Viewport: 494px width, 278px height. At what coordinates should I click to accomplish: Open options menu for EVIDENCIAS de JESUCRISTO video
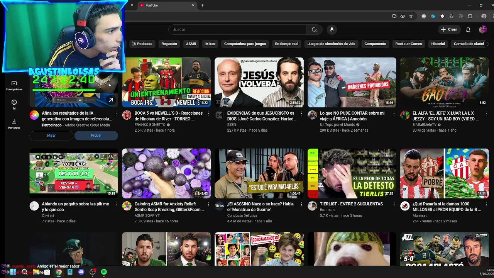pyautogui.click(x=301, y=114)
